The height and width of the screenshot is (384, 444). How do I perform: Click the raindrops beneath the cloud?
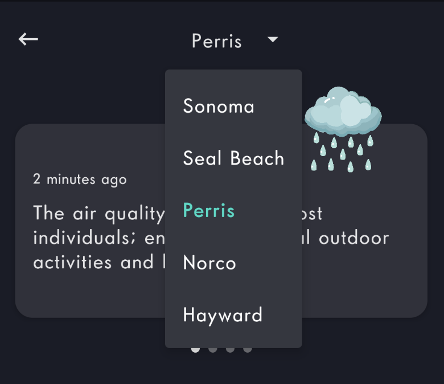[x=342, y=153]
